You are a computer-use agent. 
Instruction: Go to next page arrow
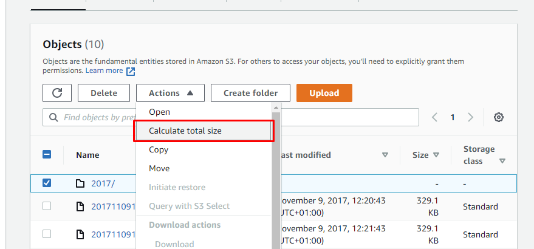point(470,118)
